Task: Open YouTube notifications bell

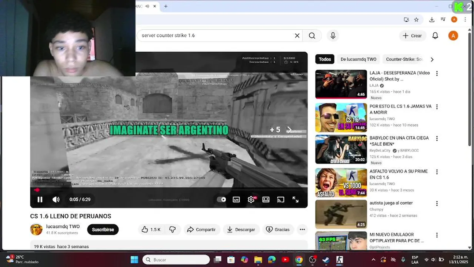Action: click(x=435, y=36)
